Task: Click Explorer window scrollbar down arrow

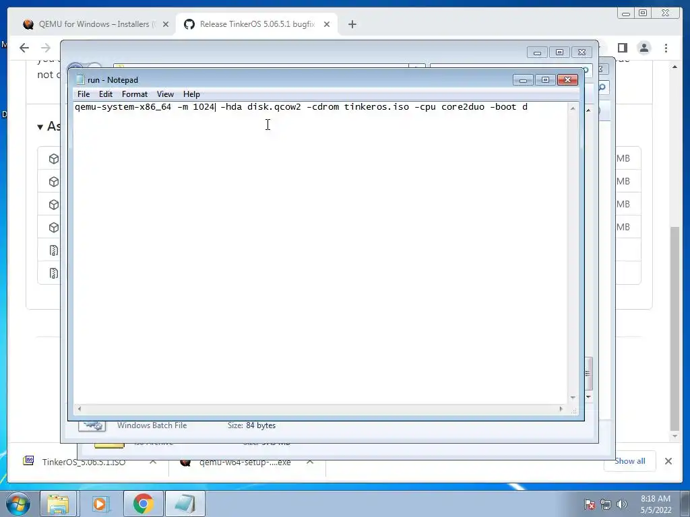Action: click(x=588, y=397)
